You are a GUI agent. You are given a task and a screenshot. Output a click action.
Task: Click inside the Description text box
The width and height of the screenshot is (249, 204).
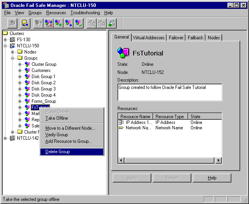tap(170, 92)
